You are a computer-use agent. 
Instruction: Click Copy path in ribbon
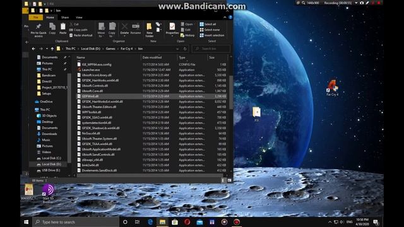click(x=78, y=30)
